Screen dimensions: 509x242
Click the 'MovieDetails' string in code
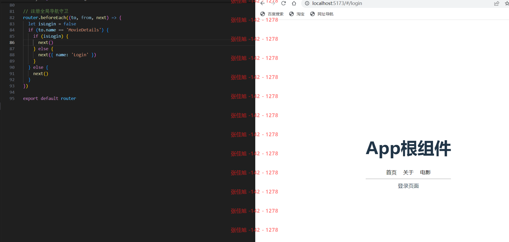84,30
